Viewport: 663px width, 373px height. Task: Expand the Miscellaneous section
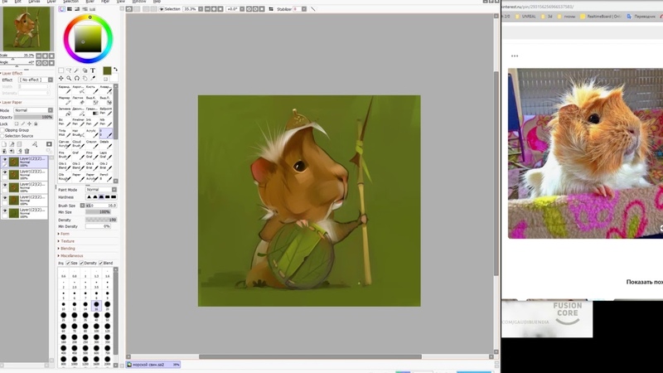click(70, 255)
